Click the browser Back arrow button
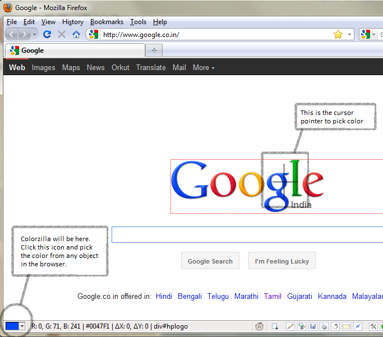Viewport: 383px width, 337px height. pyautogui.click(x=11, y=34)
